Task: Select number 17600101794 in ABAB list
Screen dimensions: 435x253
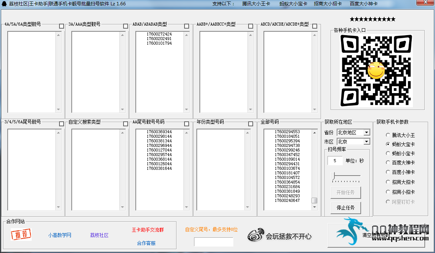Action: (159, 44)
